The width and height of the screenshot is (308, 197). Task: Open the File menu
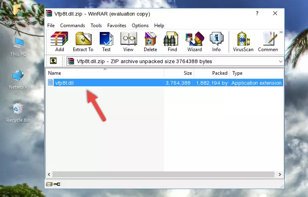click(51, 26)
